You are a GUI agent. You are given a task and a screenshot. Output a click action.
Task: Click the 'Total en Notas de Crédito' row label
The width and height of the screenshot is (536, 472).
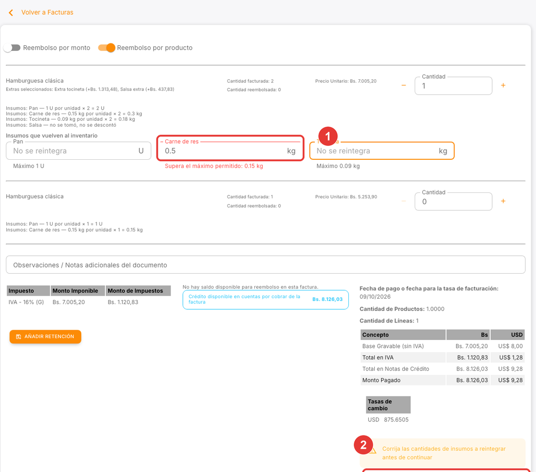tap(396, 369)
